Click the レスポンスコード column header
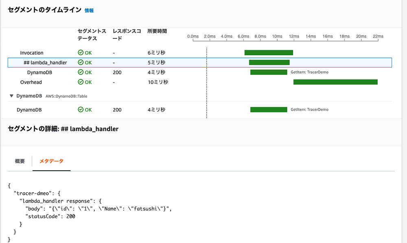This screenshot has width=407, height=243. [127, 35]
